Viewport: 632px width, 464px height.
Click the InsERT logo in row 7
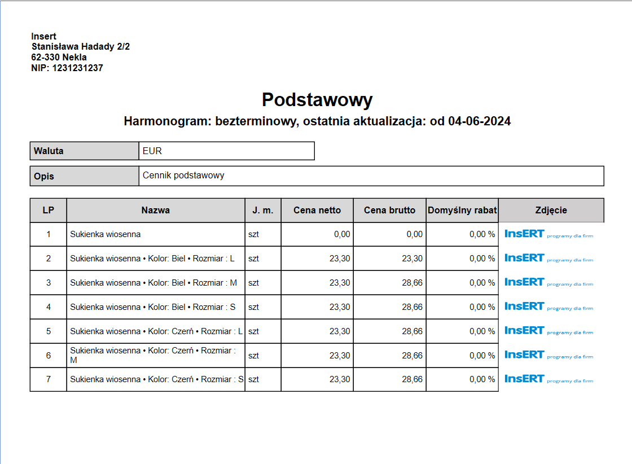point(548,379)
